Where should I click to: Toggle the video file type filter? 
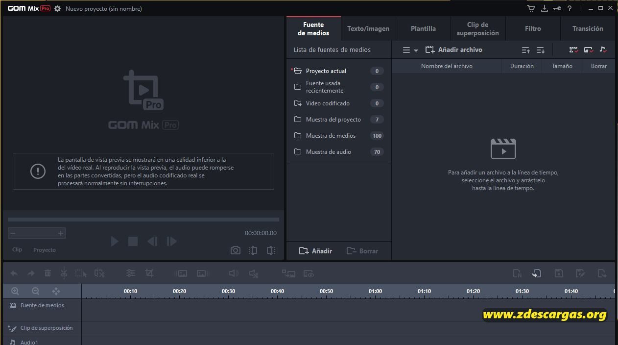[x=573, y=50]
